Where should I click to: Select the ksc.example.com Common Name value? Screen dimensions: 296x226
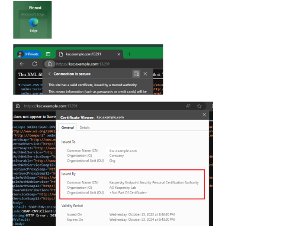tap(123, 151)
